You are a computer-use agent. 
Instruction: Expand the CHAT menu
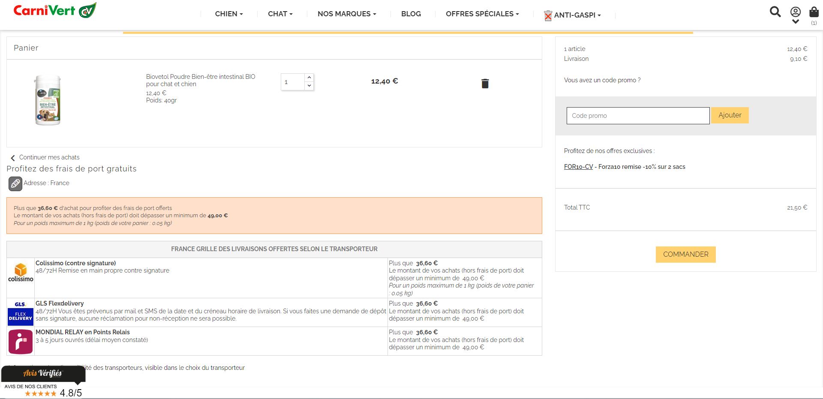[280, 14]
